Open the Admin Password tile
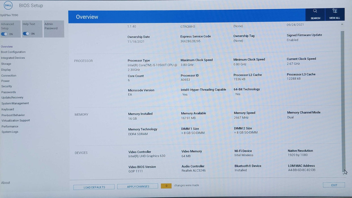This screenshot has height=198, width=352. [54, 29]
